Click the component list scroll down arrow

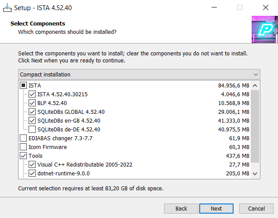click(255, 174)
